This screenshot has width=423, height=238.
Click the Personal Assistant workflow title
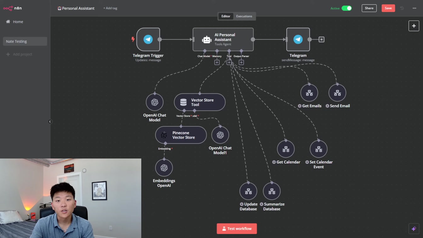point(78,8)
